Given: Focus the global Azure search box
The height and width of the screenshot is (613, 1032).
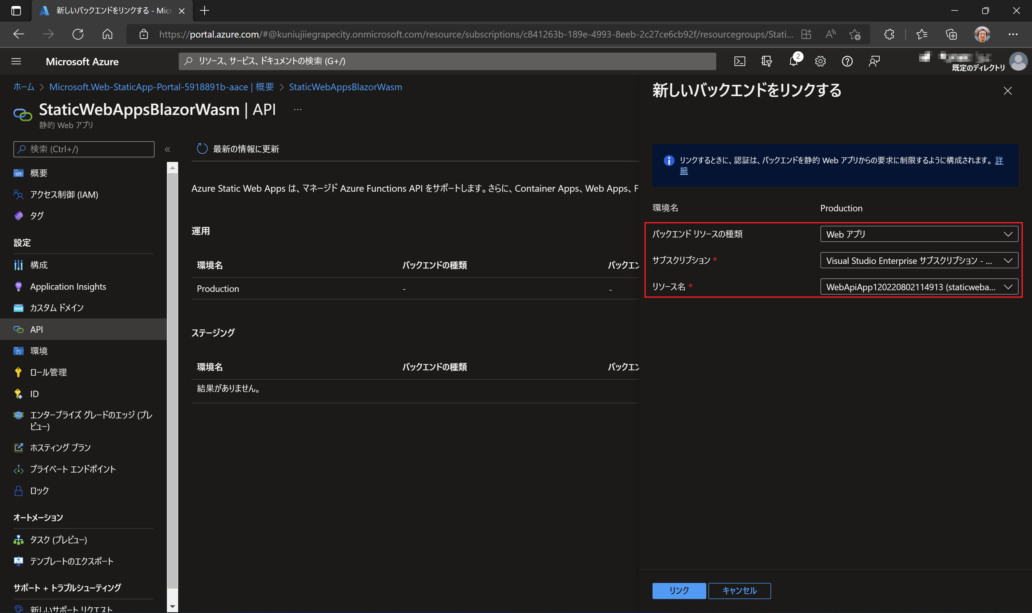Looking at the screenshot, I should coord(447,61).
